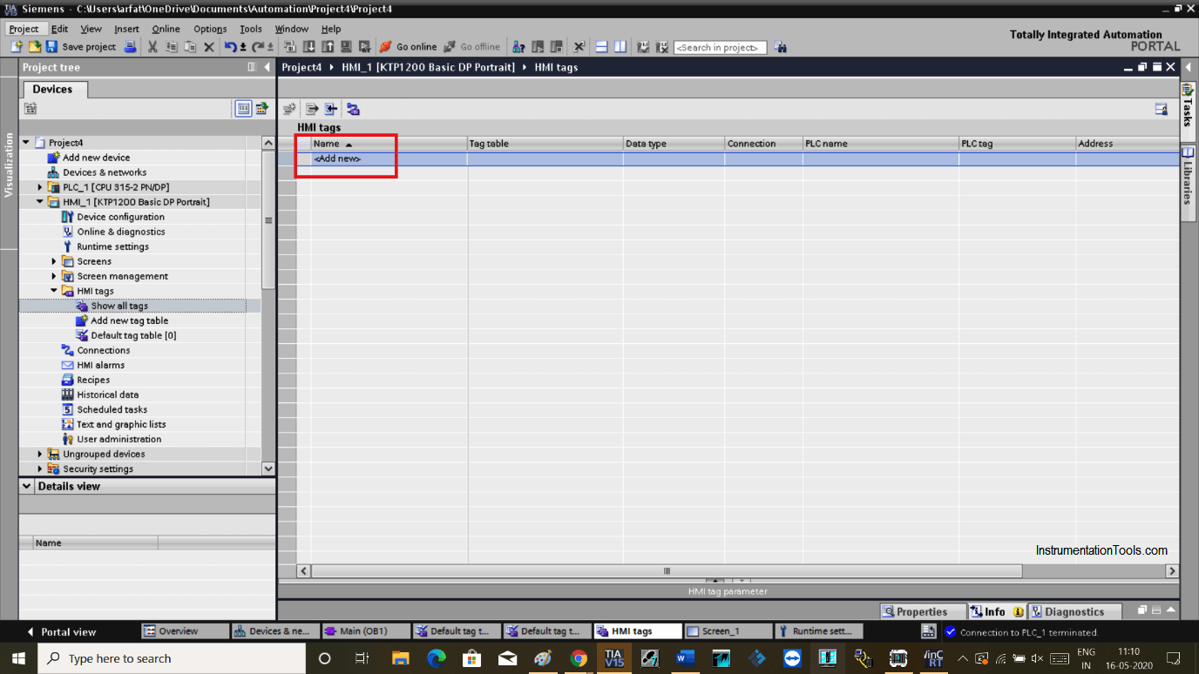
Task: Click the synchronize tags icon in HMI tags toolbar
Action: [353, 109]
